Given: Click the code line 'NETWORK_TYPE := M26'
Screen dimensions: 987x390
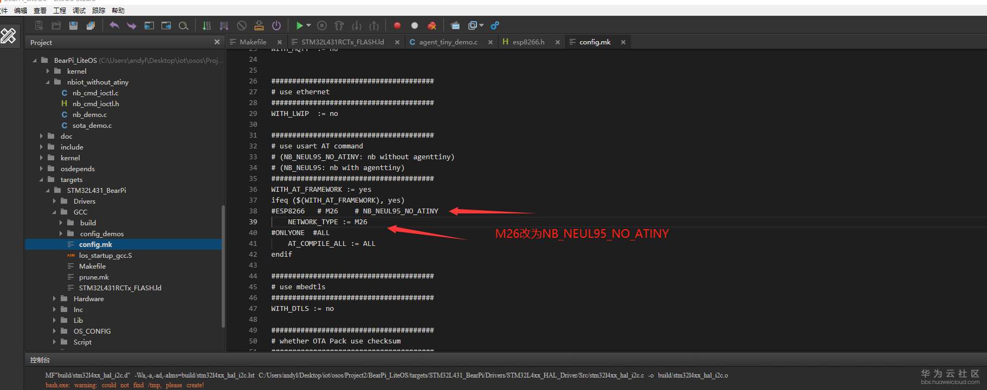Looking at the screenshot, I should point(327,222).
